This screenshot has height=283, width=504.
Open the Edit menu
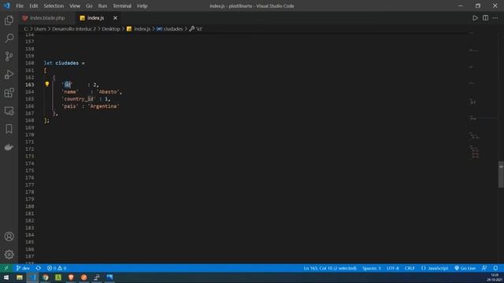33,6
